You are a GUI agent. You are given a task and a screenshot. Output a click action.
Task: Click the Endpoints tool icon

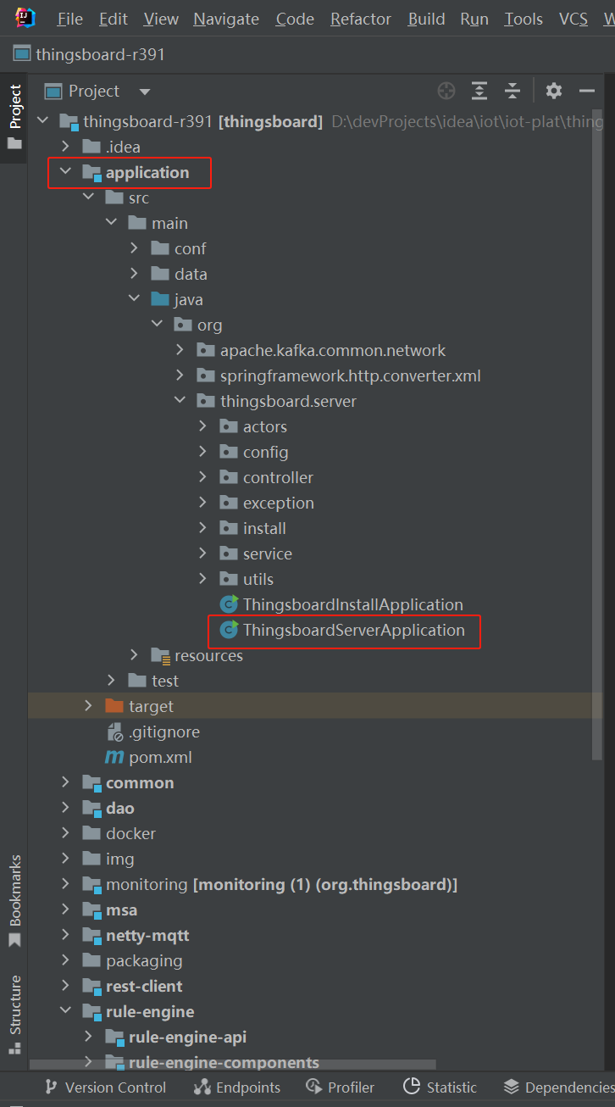(202, 1087)
